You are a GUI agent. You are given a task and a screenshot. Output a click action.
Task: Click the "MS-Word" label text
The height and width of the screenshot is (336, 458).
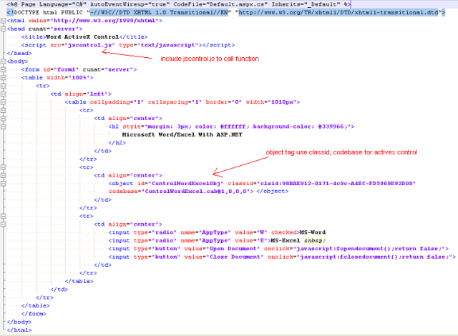313,233
